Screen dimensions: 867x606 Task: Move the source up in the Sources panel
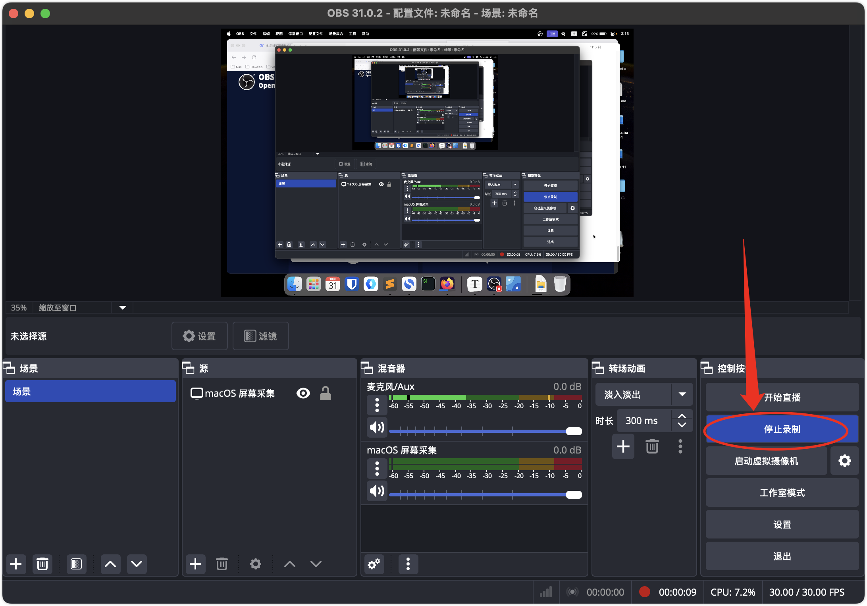(x=290, y=564)
